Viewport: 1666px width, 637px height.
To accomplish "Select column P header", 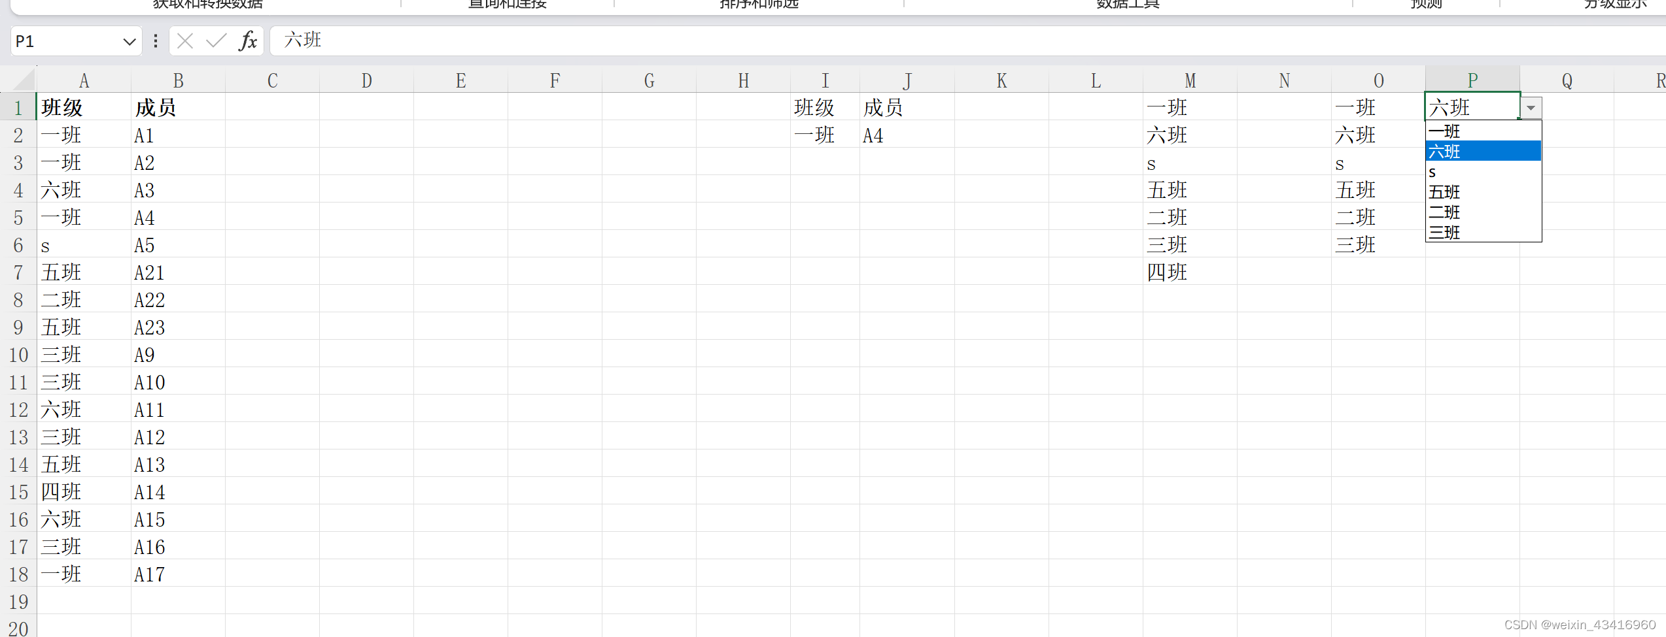I will tap(1472, 80).
